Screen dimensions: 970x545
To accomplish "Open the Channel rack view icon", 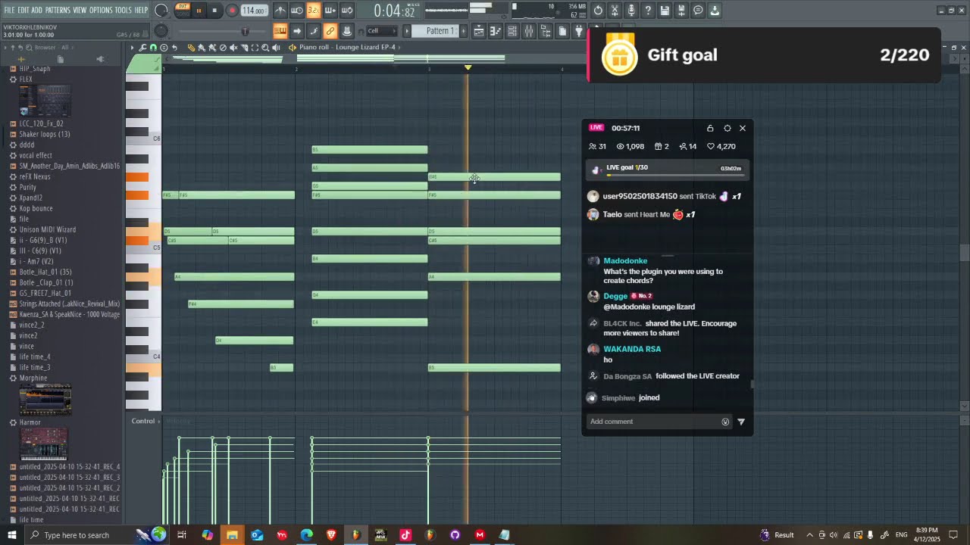I will [512, 31].
